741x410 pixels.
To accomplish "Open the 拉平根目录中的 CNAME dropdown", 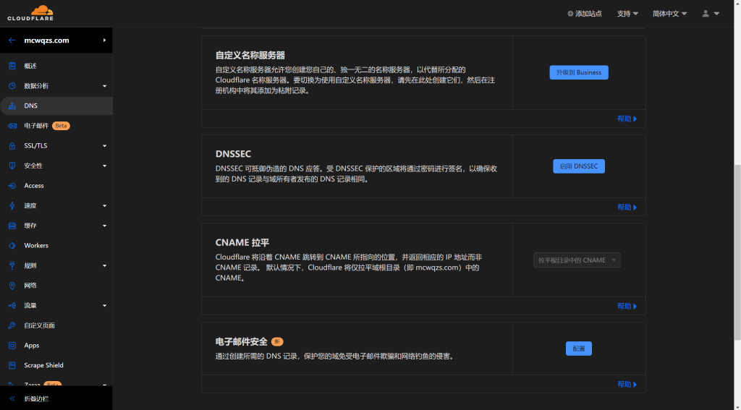I will coord(577,260).
